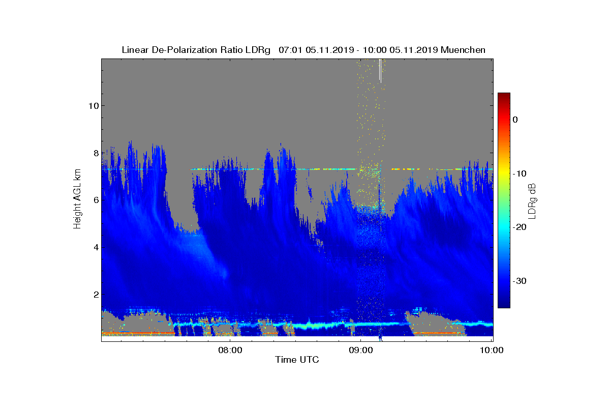Click the 0 dB colorbar label
This screenshot has height=407, width=610.
(x=515, y=120)
